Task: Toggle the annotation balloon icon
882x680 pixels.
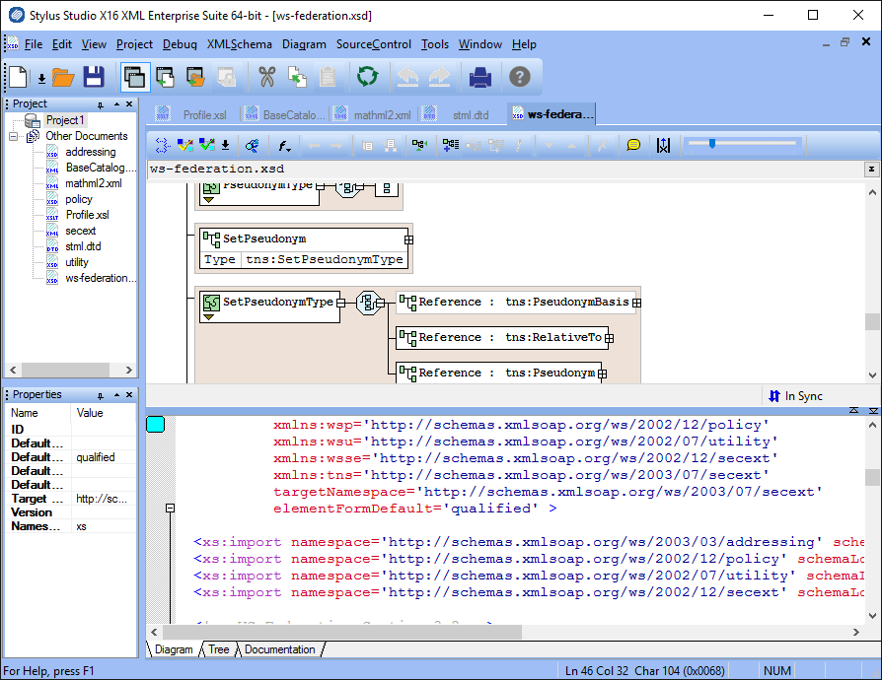Action: [633, 145]
